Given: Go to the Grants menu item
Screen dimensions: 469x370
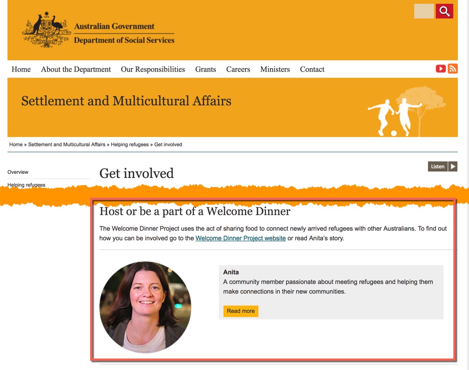Looking at the screenshot, I should 206,69.
